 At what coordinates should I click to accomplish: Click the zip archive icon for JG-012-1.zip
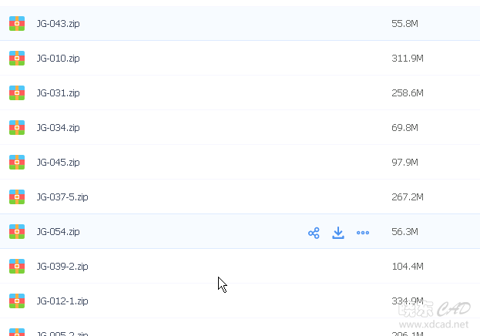tap(17, 301)
